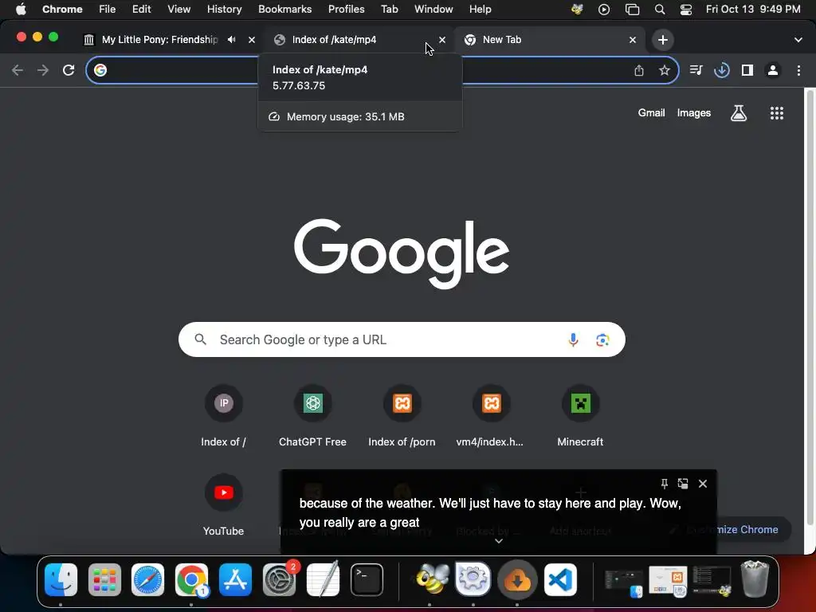Image resolution: width=816 pixels, height=612 pixels.
Task: Pin the live caption box
Action: coord(664,484)
